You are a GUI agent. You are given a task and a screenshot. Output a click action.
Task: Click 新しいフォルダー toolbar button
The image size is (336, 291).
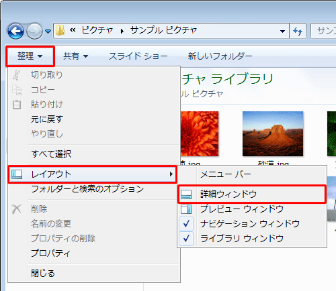220,56
